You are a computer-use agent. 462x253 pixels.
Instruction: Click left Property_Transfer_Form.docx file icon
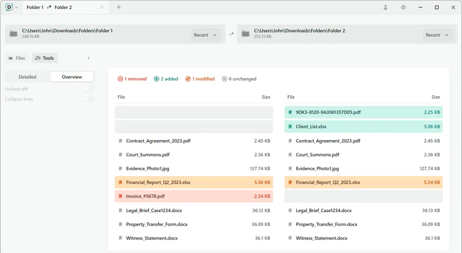pyautogui.click(x=120, y=225)
